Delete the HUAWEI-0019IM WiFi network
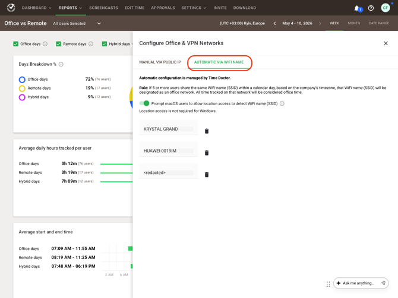This screenshot has width=398, height=298. (207, 153)
